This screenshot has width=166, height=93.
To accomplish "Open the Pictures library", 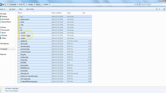I will click(x=4, y=35).
